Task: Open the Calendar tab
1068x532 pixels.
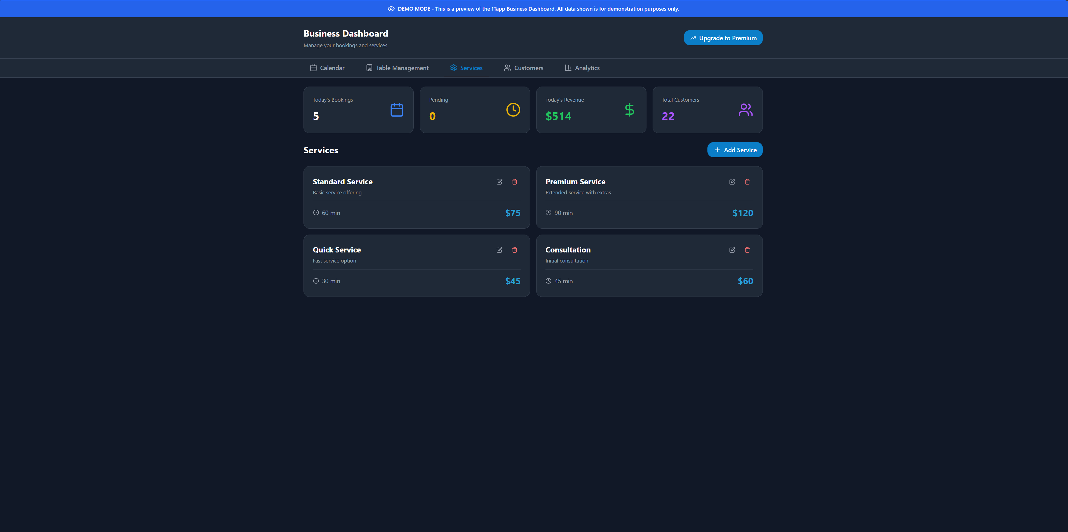Action: (x=327, y=68)
